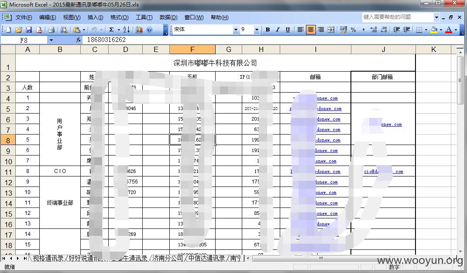Open the fill color palette dropdown
Image resolution: width=467 pixels, height=273 pixels.
pos(441,30)
